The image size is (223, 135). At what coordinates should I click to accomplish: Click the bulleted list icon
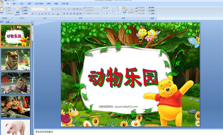[64, 9]
